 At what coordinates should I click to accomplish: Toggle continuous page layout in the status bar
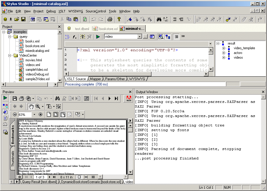tap(86, 177)
